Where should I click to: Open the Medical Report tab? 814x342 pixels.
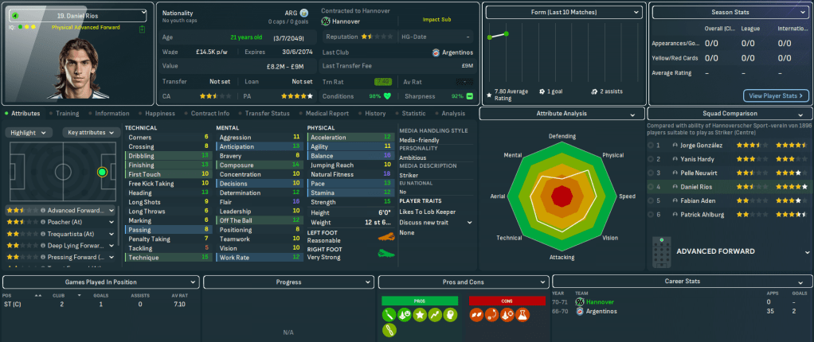point(327,114)
